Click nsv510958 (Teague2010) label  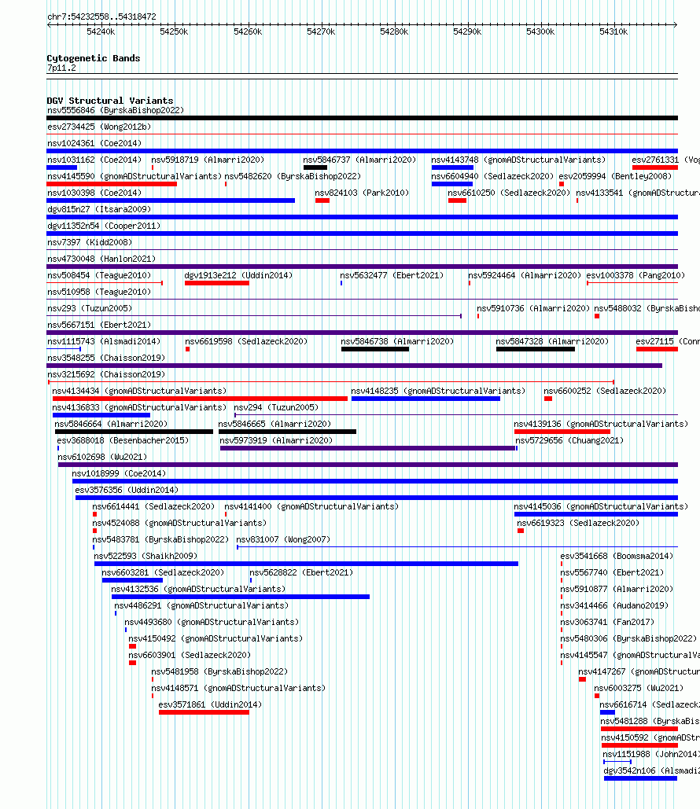tap(99, 292)
